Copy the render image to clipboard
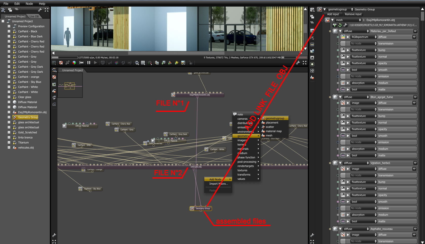425x244 pixels. tap(157, 63)
